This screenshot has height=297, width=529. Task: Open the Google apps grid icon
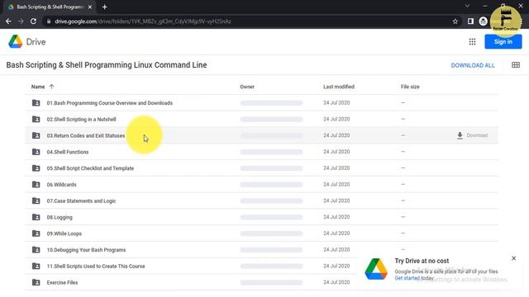coord(472,42)
